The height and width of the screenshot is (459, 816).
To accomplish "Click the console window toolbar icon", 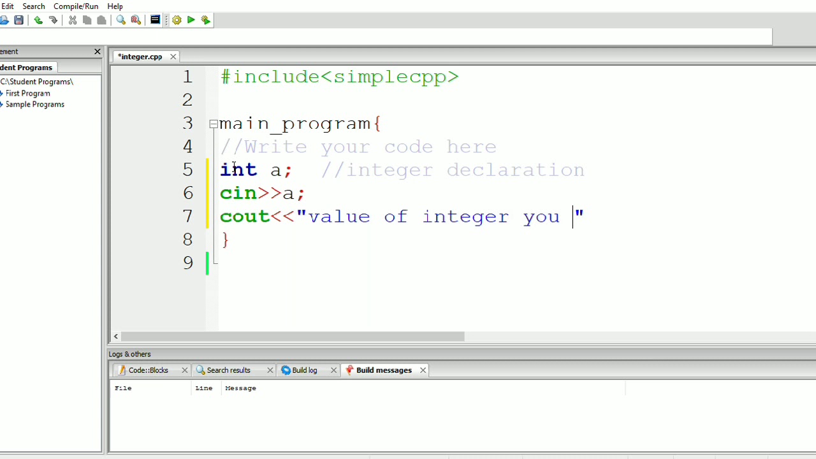I will point(155,20).
